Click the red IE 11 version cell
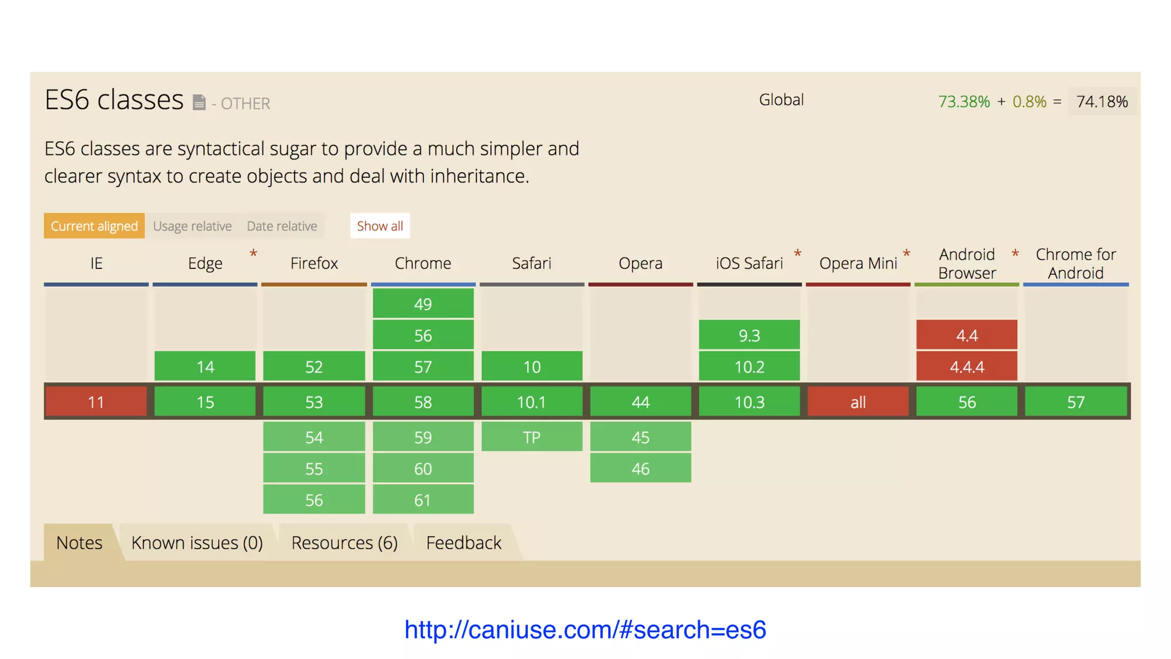The height and width of the screenshot is (659, 1171). [96, 402]
